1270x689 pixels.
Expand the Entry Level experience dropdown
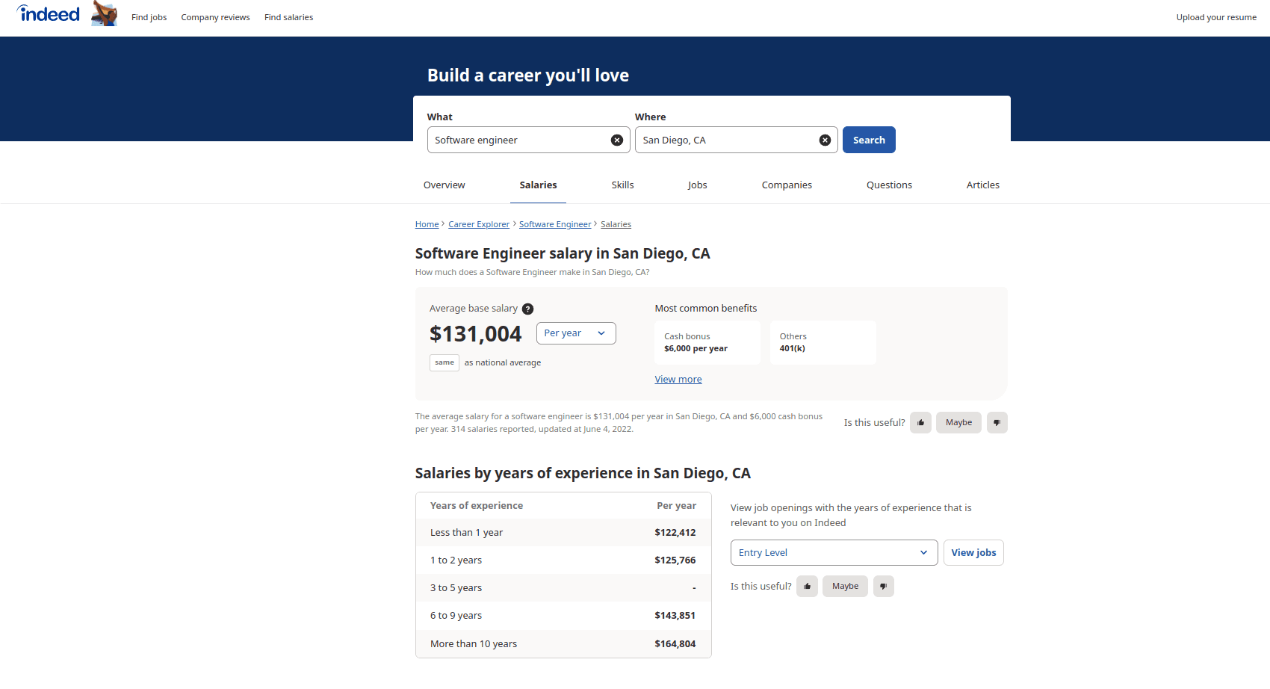[x=834, y=553]
